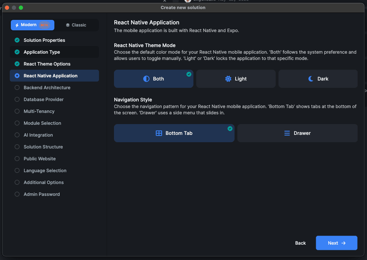Click the empty circle beside Language Selection

[17, 170]
